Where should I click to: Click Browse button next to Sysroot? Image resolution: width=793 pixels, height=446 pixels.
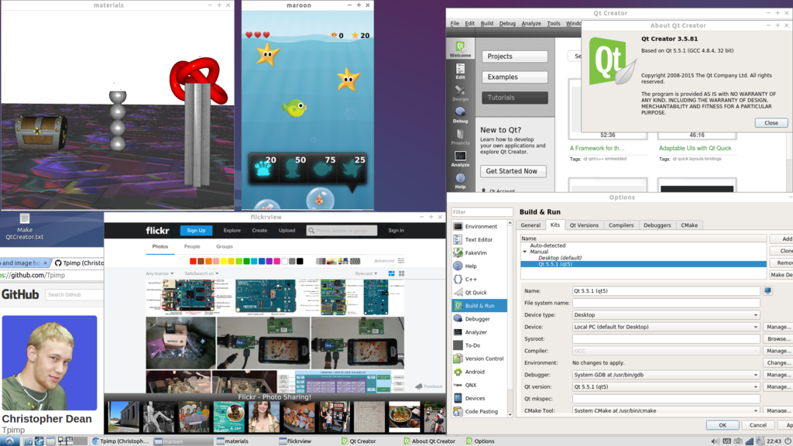(x=778, y=339)
